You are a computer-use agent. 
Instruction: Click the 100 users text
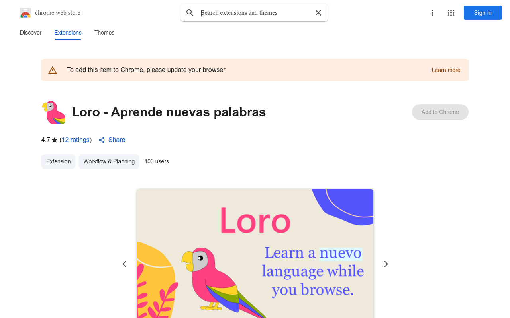[x=157, y=161]
